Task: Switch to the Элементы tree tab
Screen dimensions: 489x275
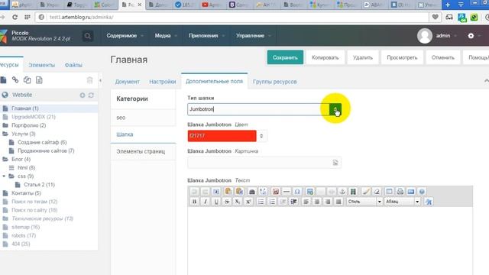Action: coord(42,65)
